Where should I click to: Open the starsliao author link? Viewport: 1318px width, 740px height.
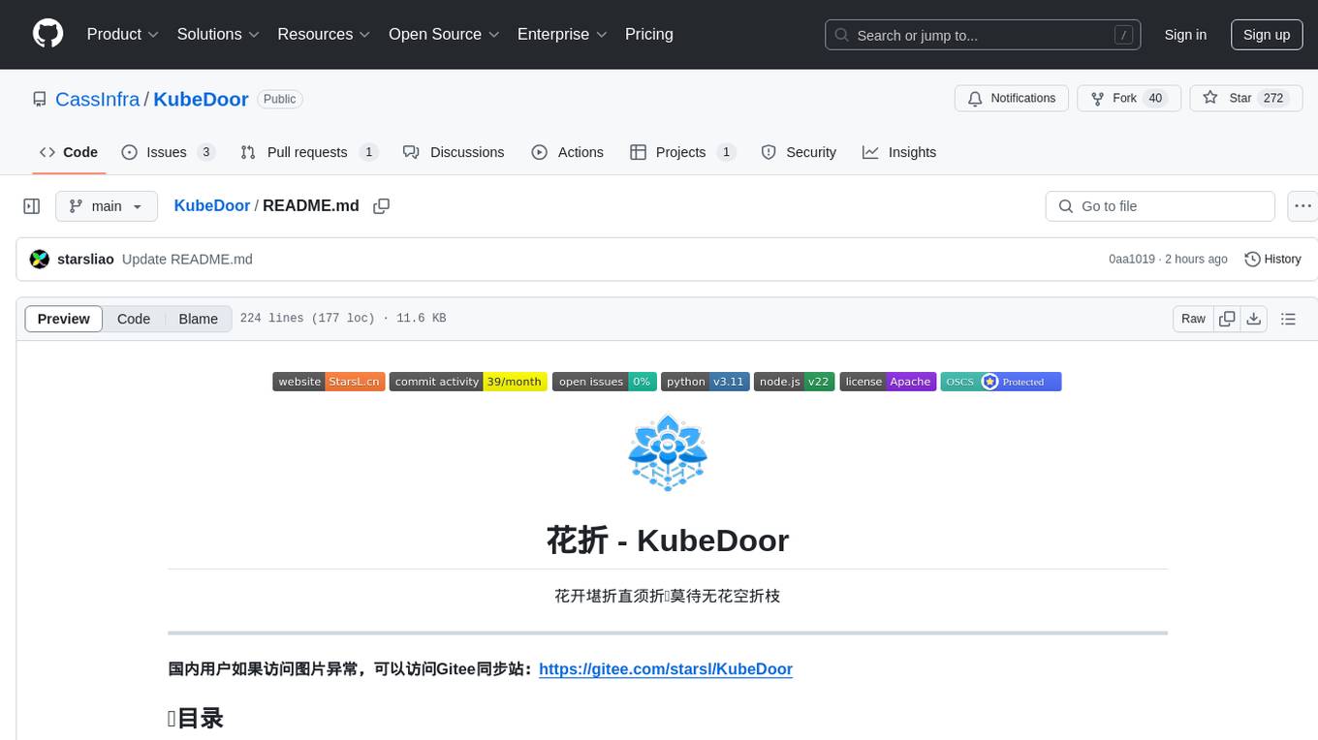[86, 260]
